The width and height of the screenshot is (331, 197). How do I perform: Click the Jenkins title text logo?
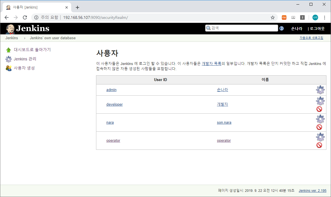[x=33, y=28]
